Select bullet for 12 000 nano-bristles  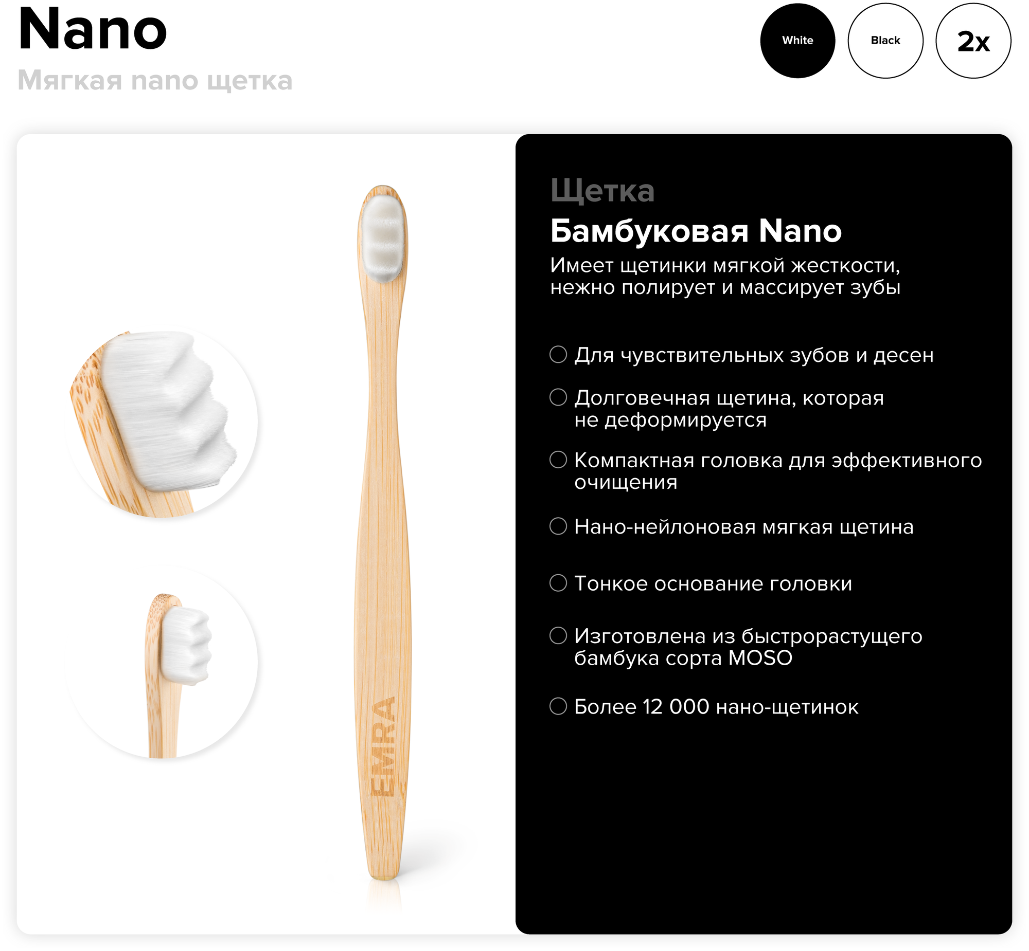[x=558, y=706]
